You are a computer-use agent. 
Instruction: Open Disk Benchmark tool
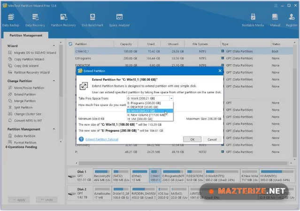[92, 20]
